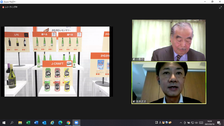Open the taskbar clock and date

coord(210,123)
